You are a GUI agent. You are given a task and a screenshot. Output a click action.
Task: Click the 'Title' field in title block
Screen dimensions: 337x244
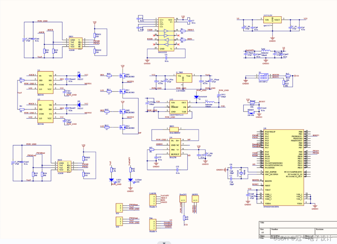click(262, 222)
